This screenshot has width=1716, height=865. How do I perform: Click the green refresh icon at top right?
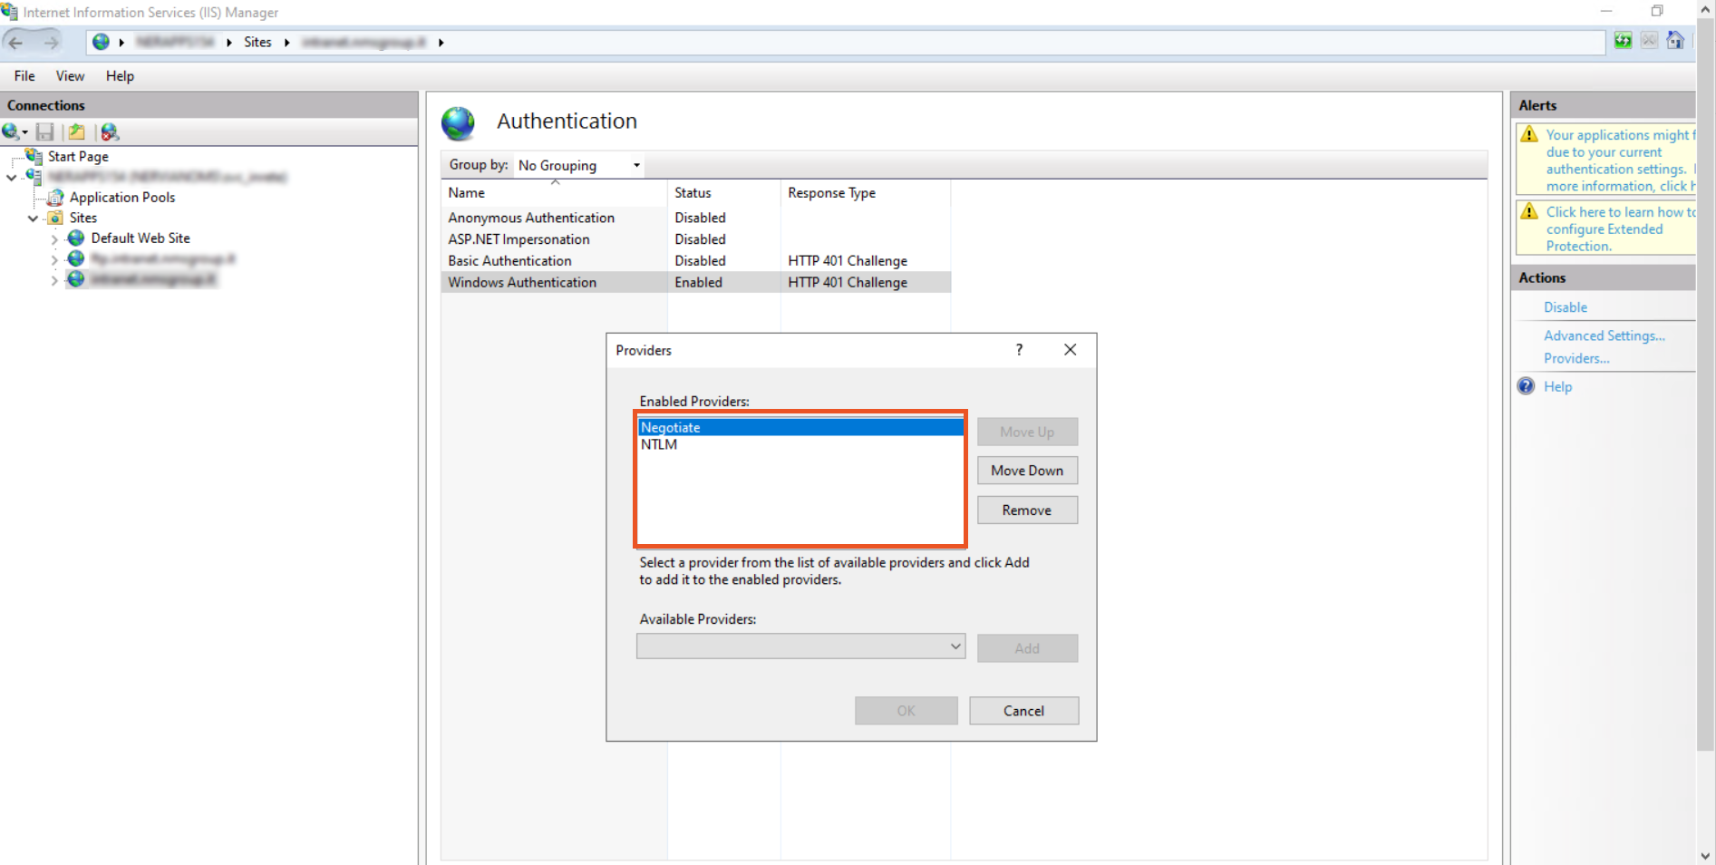click(1623, 41)
